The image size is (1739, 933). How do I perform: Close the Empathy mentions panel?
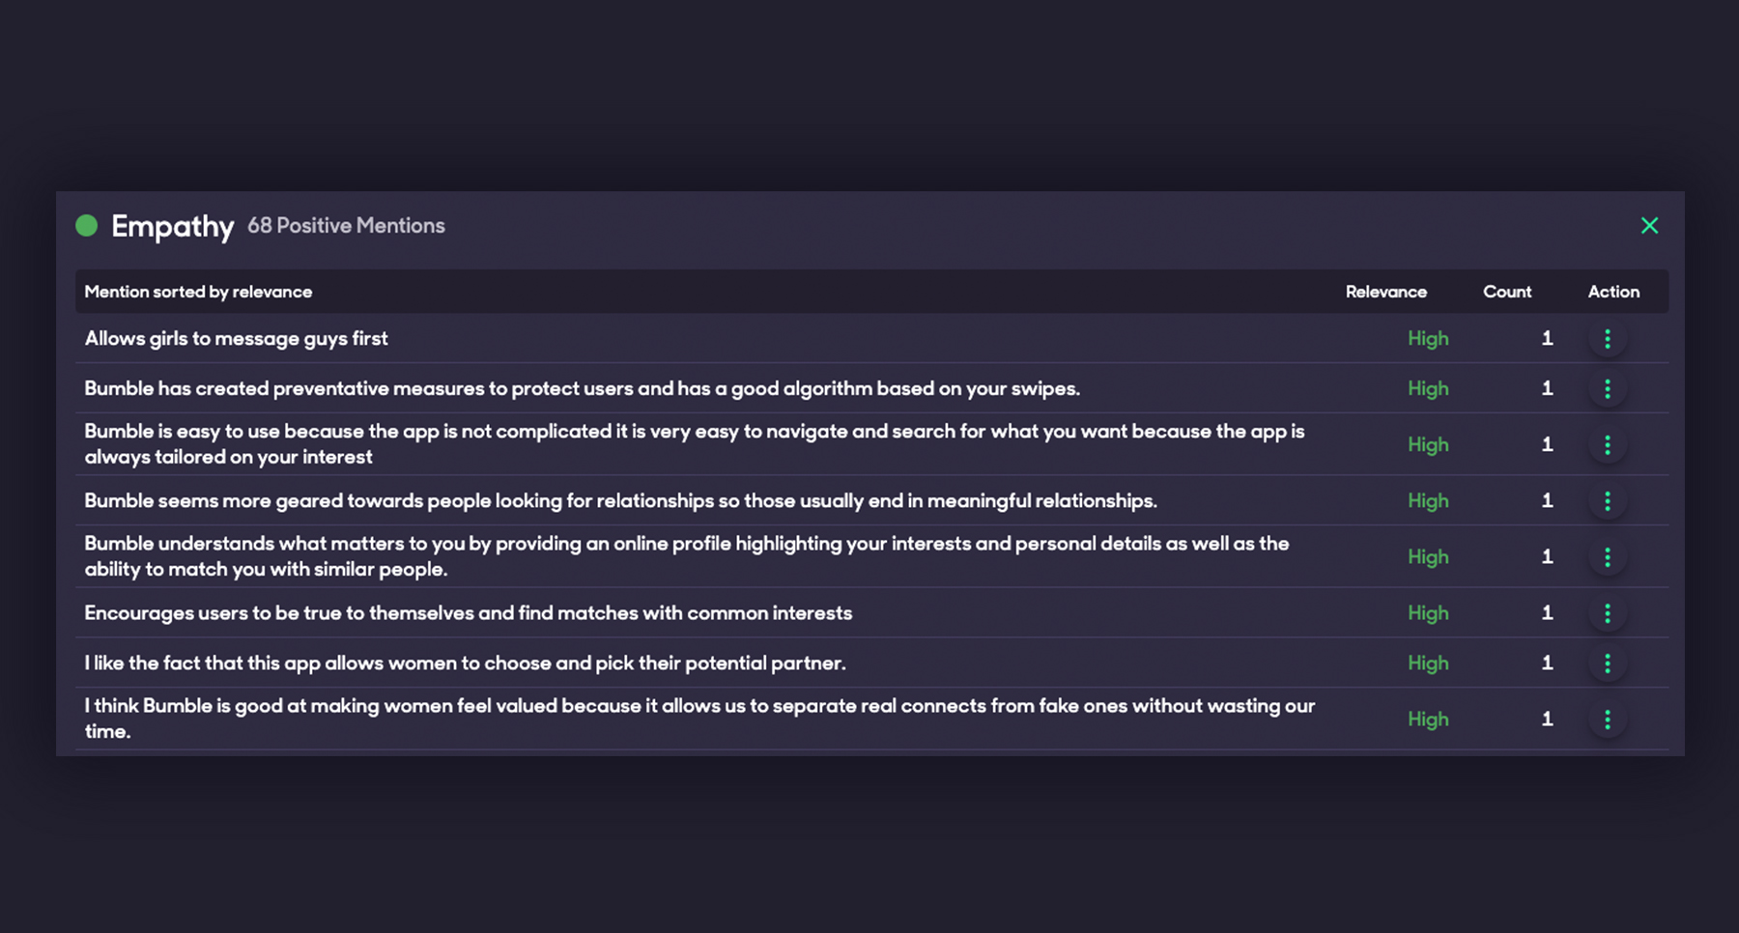tap(1649, 225)
